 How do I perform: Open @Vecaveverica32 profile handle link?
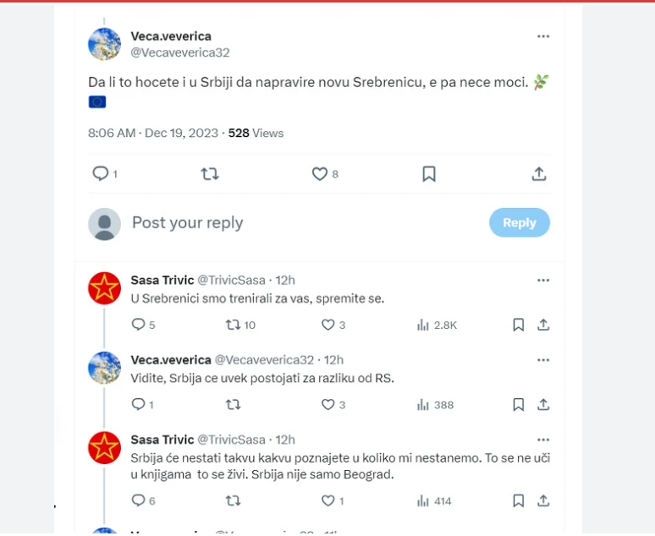coord(180,52)
